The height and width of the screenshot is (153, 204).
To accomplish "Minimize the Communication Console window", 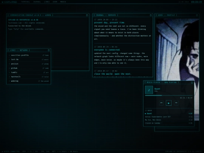I will point(87,15).
